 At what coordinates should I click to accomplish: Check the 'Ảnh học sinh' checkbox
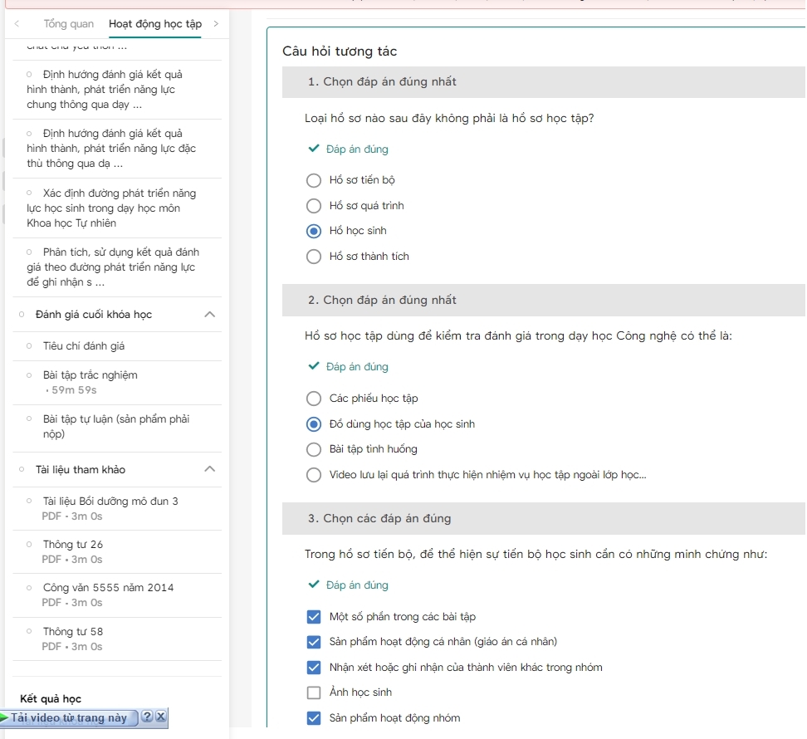[x=314, y=693]
